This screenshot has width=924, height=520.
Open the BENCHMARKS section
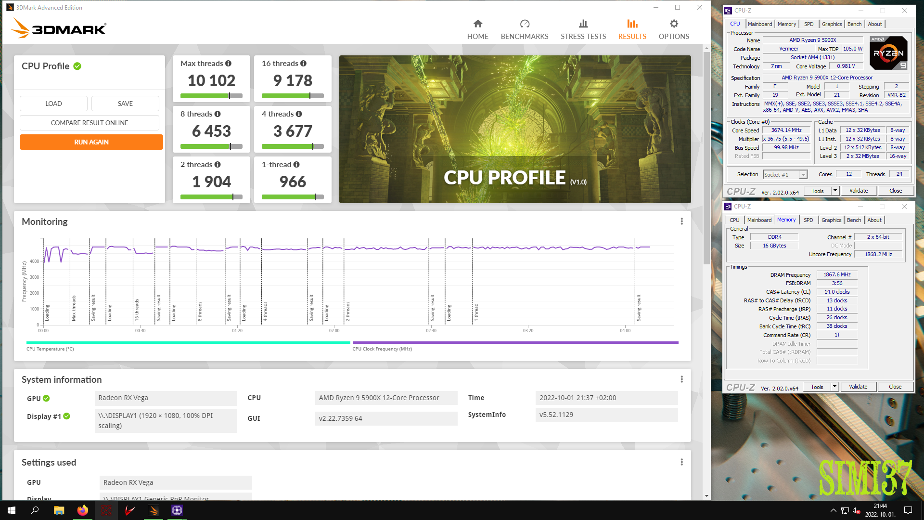[525, 30]
